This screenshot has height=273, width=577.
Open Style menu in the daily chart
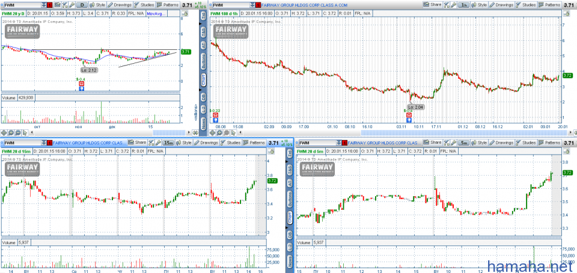[x=98, y=5]
